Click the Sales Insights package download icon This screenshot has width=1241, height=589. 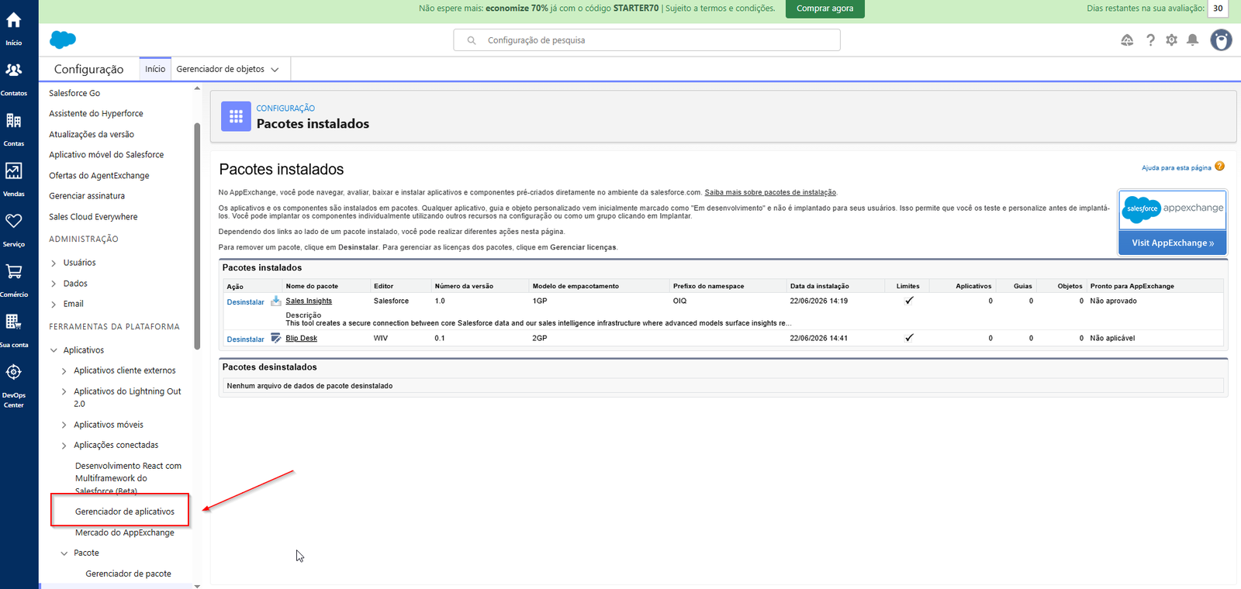pyautogui.click(x=275, y=301)
